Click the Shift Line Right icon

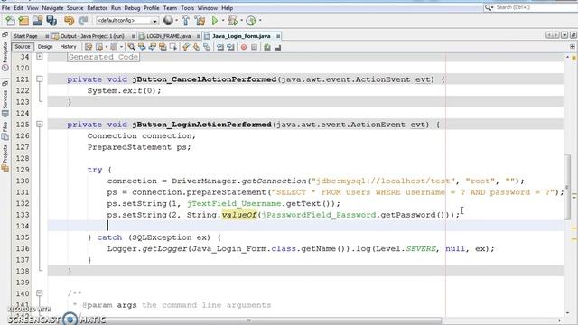[x=231, y=47]
